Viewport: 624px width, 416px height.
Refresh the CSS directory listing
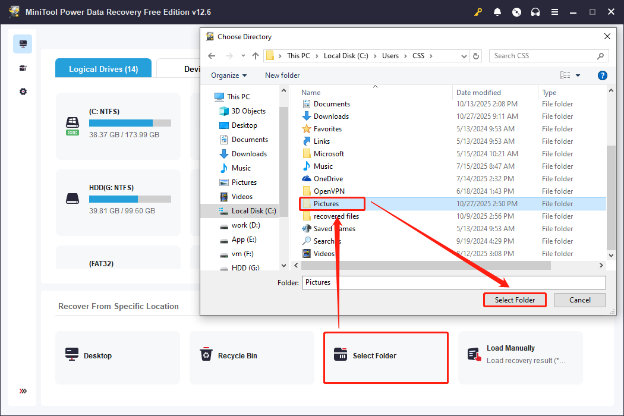475,55
